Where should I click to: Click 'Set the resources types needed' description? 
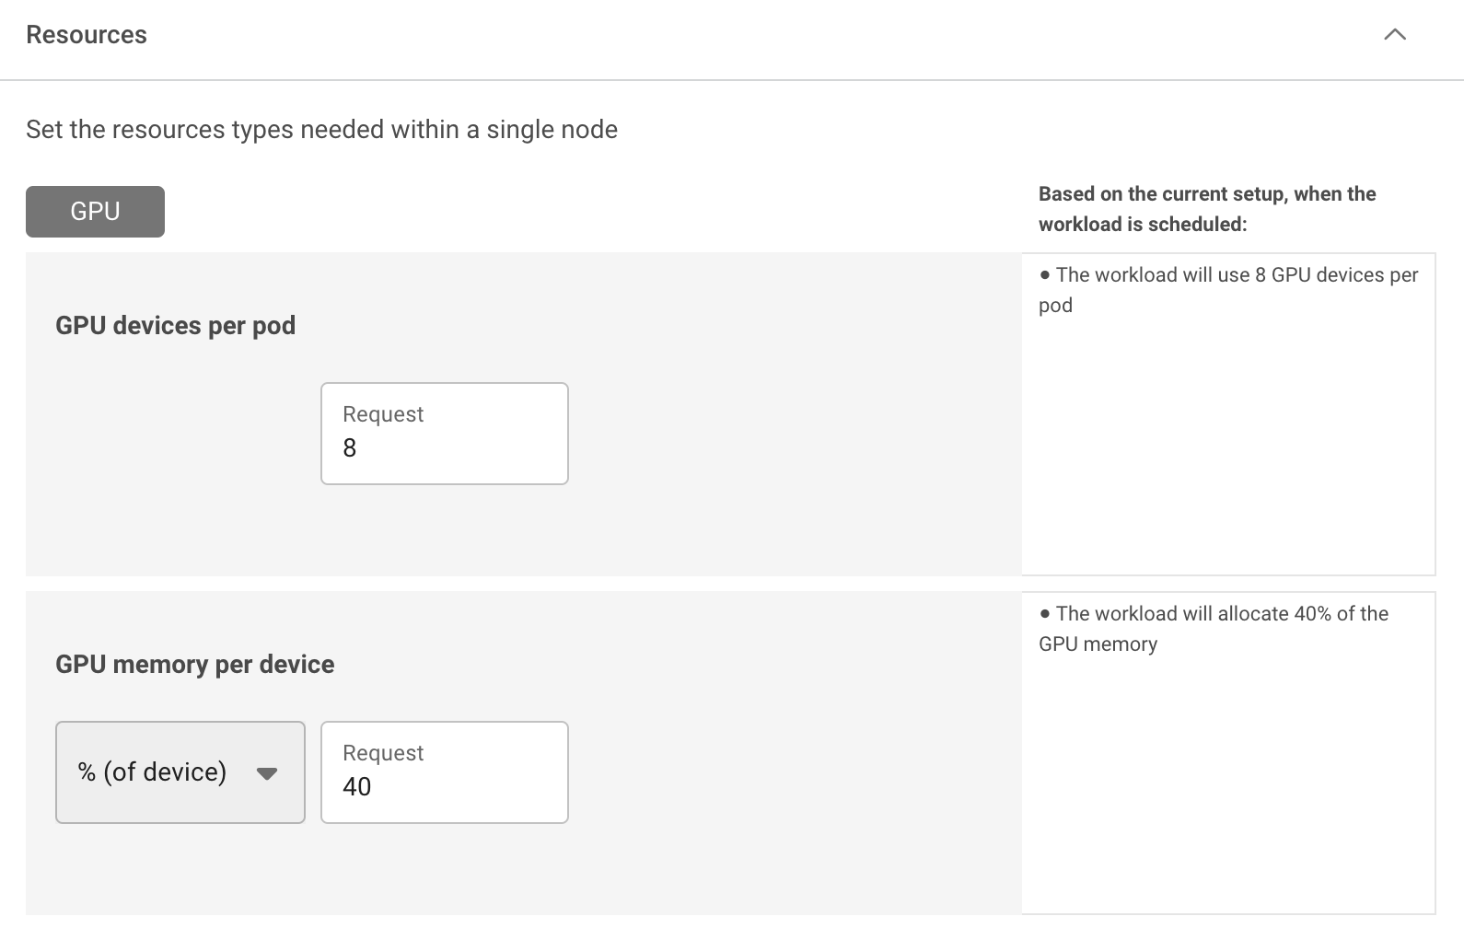[x=321, y=130]
